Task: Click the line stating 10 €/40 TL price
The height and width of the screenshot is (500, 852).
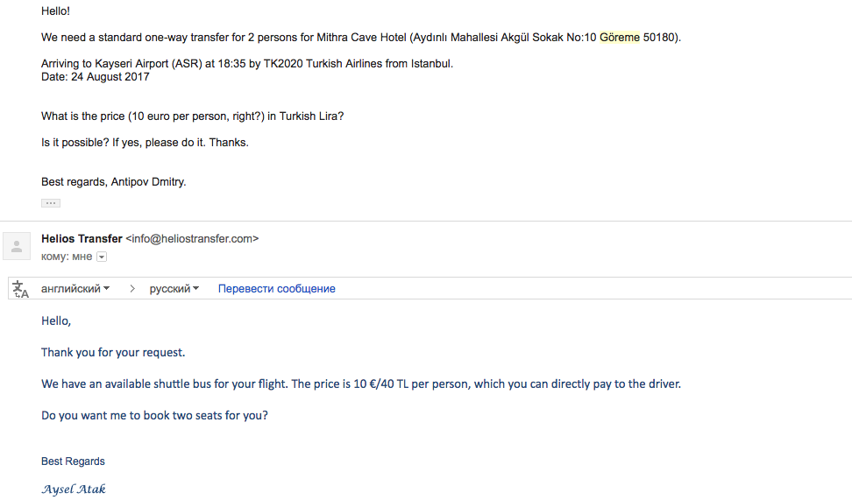Action: [x=361, y=384]
